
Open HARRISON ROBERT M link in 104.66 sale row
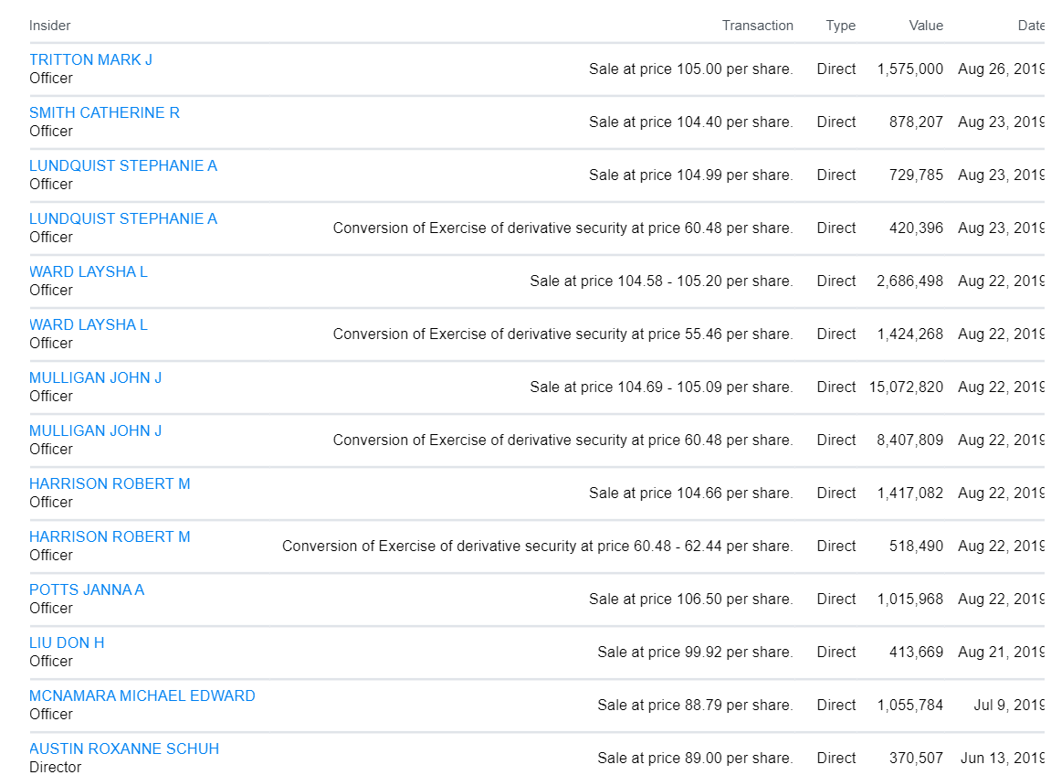[x=110, y=483]
